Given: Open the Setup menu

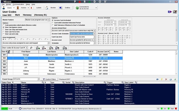Looking at the screenshot, I should (x=28, y=5).
